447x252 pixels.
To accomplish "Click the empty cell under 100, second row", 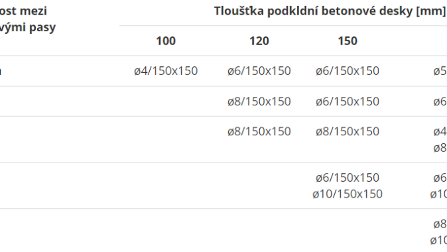I will (166, 101).
